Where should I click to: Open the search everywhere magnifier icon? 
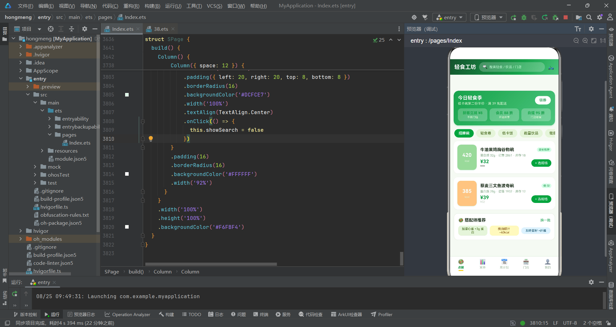[589, 17]
